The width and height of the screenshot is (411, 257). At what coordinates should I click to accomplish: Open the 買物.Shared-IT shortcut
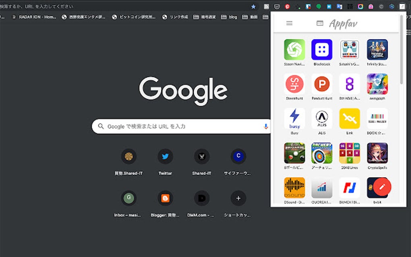tap(129, 162)
